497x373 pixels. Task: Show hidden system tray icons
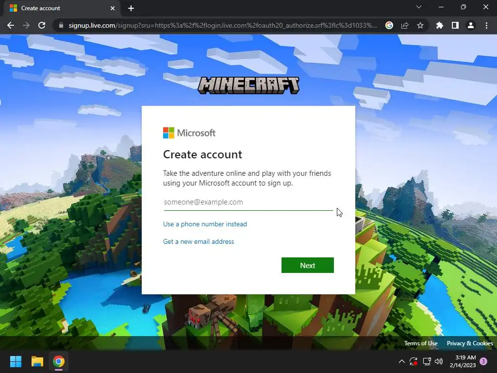tap(401, 361)
